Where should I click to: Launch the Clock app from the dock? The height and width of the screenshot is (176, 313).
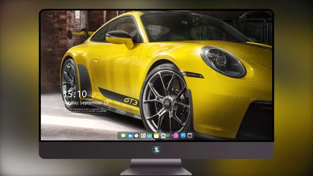pos(136,136)
